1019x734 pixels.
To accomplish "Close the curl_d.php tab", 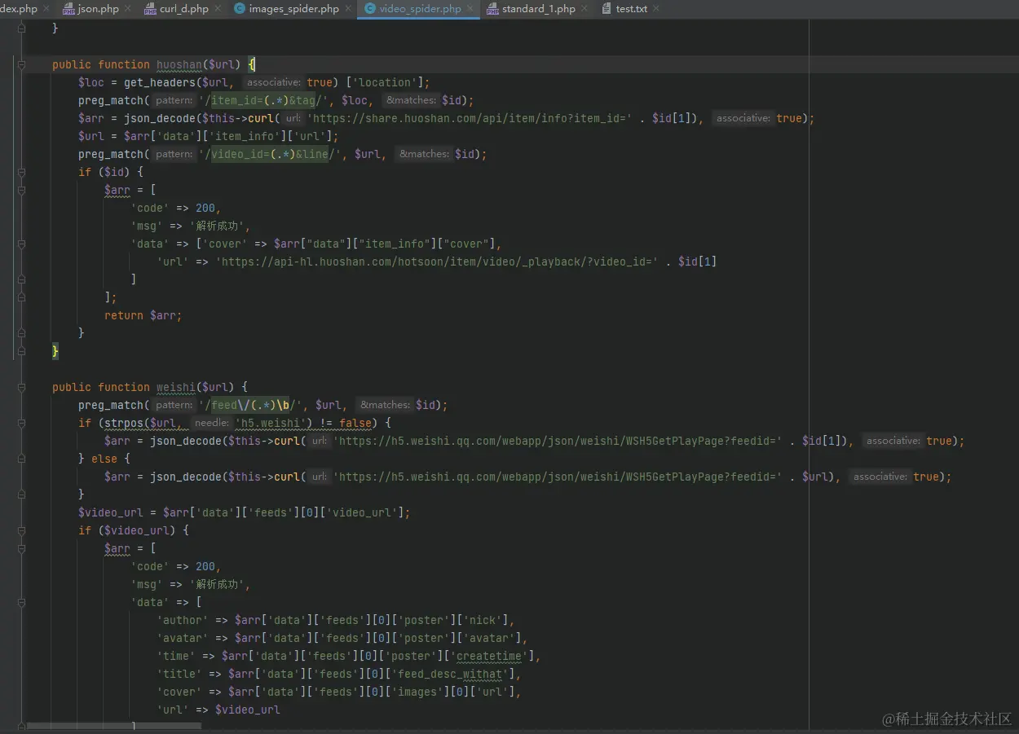I will click(217, 9).
